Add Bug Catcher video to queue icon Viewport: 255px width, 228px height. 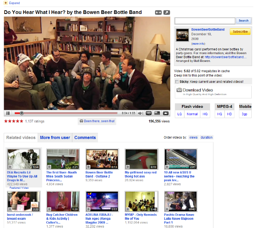49,209
